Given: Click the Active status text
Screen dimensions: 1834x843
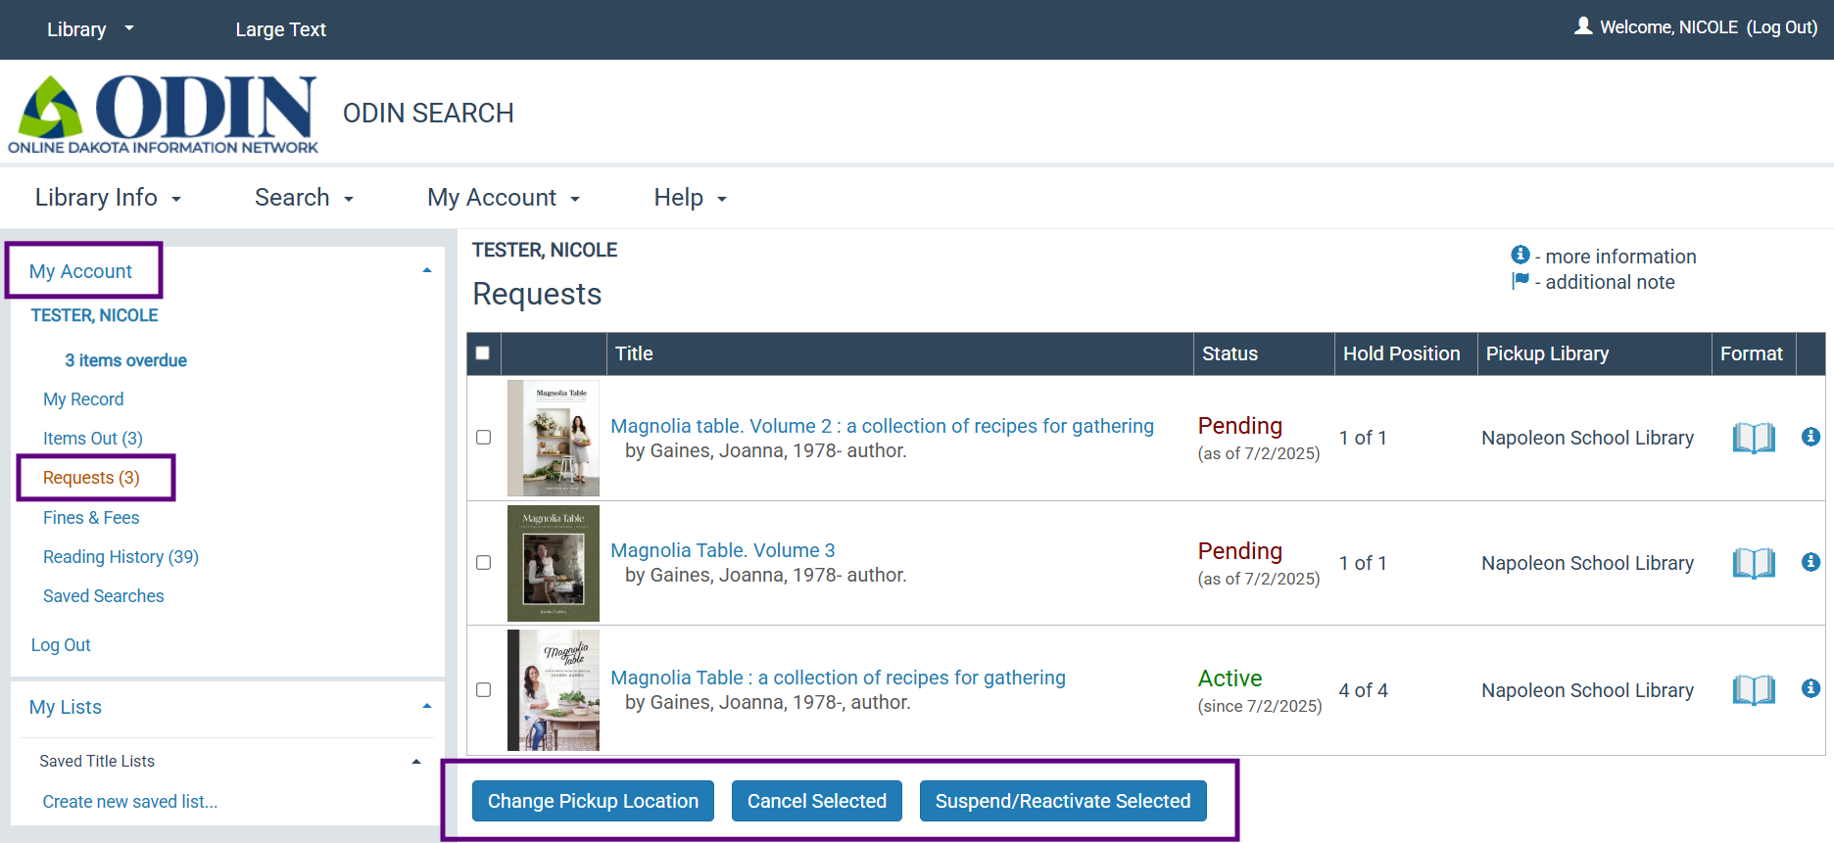Looking at the screenshot, I should point(1230,679).
